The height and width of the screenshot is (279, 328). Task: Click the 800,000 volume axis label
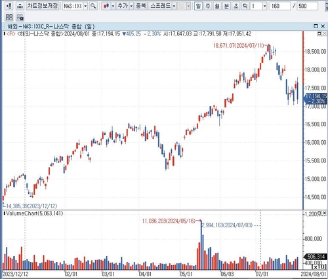(313, 239)
